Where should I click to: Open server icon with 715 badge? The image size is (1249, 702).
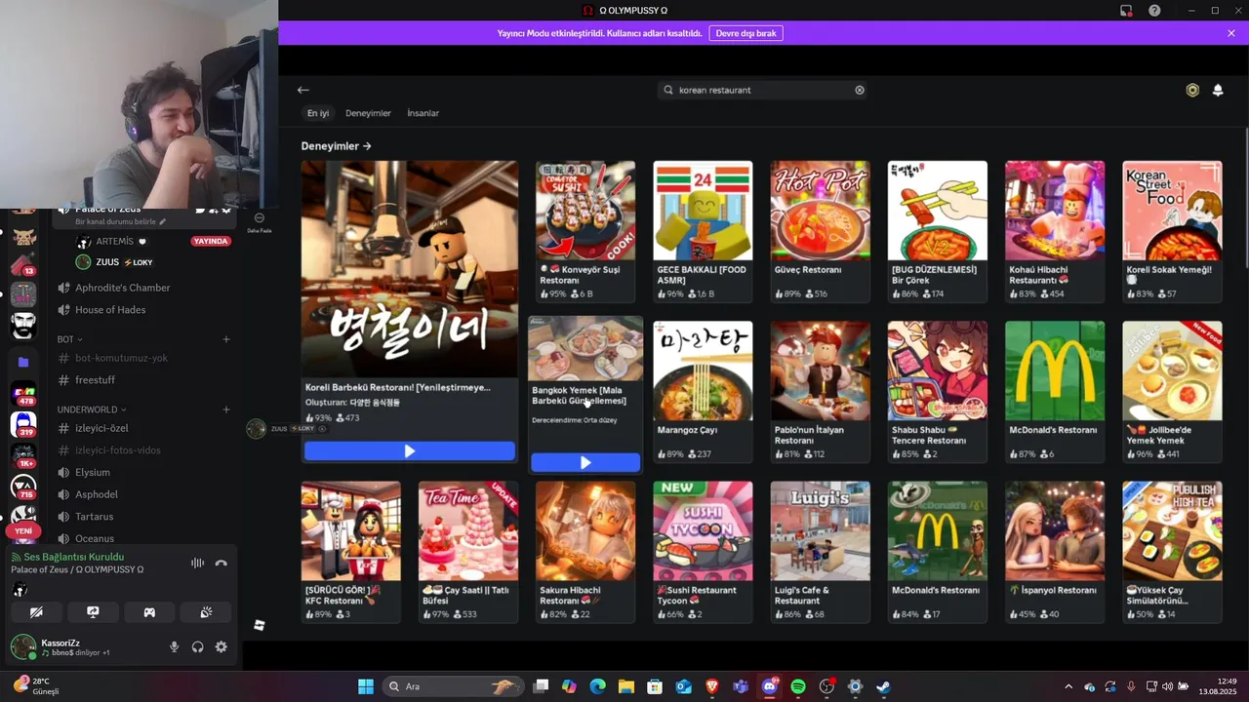coord(23,487)
